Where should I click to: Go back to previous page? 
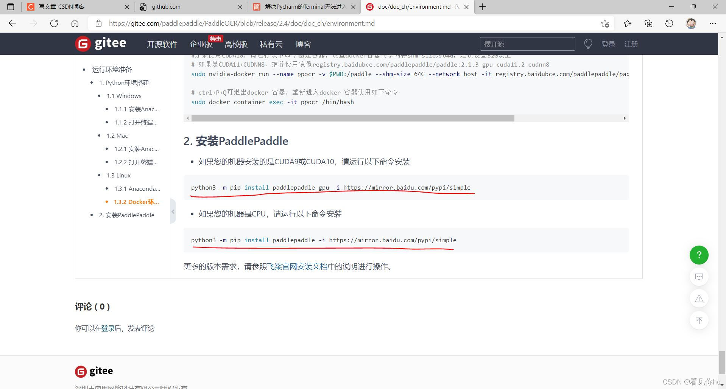click(x=12, y=23)
